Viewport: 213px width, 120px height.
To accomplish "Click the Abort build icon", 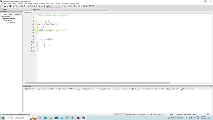I will (44, 6).
